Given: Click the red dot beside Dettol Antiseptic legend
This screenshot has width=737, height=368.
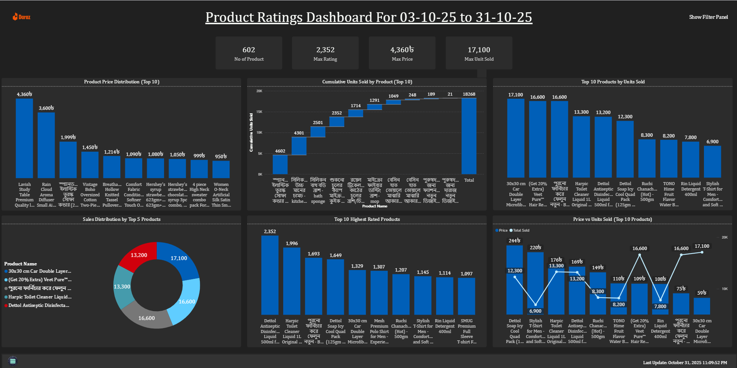Looking at the screenshot, I should point(6,306).
